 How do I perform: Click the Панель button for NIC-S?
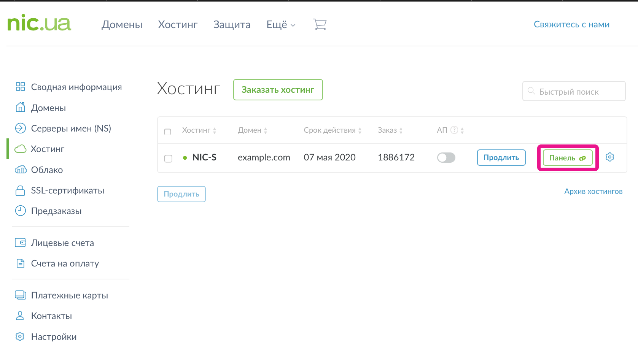567,158
